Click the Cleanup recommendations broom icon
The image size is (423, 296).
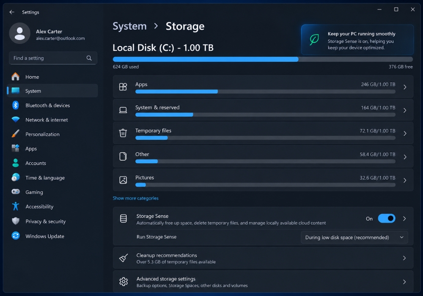124,258
